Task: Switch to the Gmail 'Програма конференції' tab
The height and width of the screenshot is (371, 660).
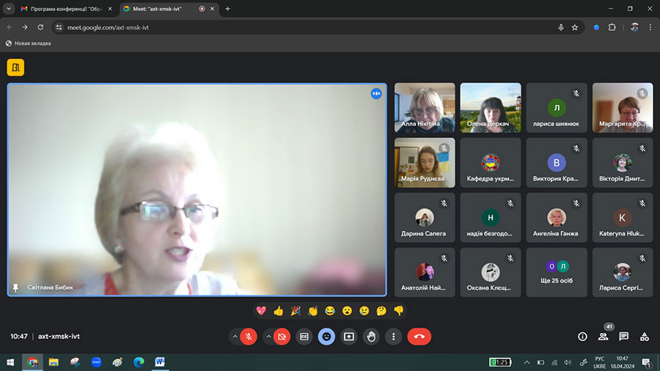Action: (x=67, y=9)
